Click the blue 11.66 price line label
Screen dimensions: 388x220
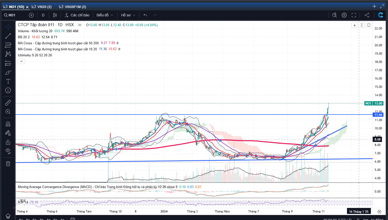378,115
